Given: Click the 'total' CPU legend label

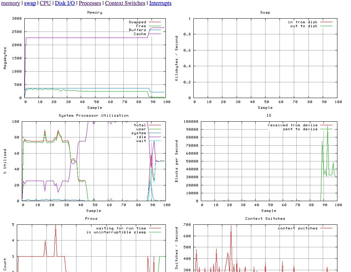Looking at the screenshot, I should (140, 125).
